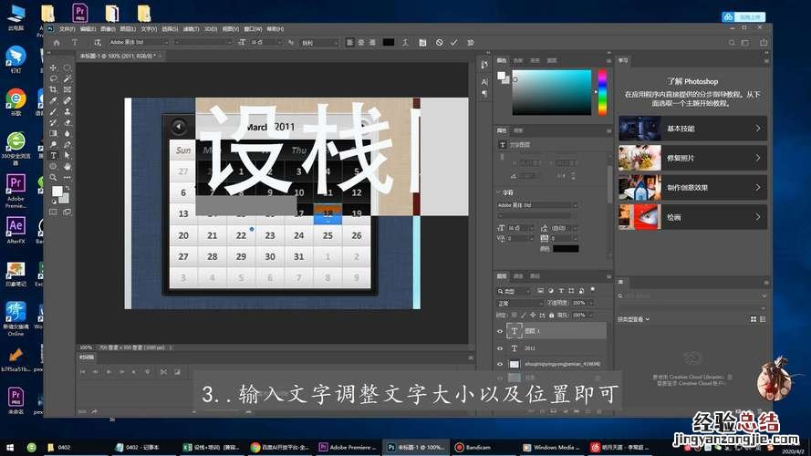This screenshot has width=811, height=456.
Task: Switch library to grid view icon
Action: click(754, 319)
